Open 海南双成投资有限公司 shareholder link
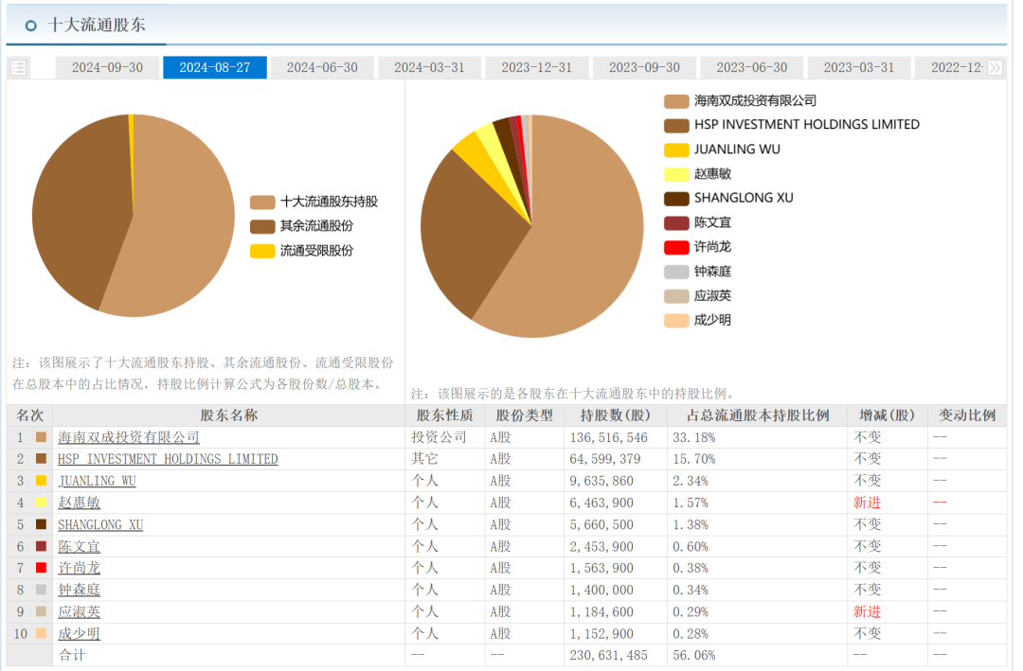The width and height of the screenshot is (1023, 671). (x=129, y=437)
